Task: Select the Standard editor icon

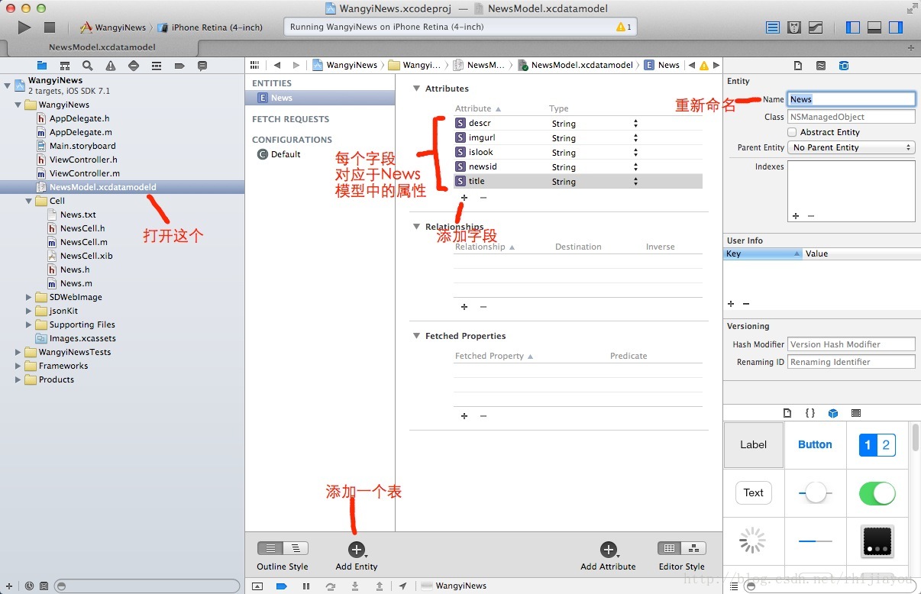Action: 774,27
